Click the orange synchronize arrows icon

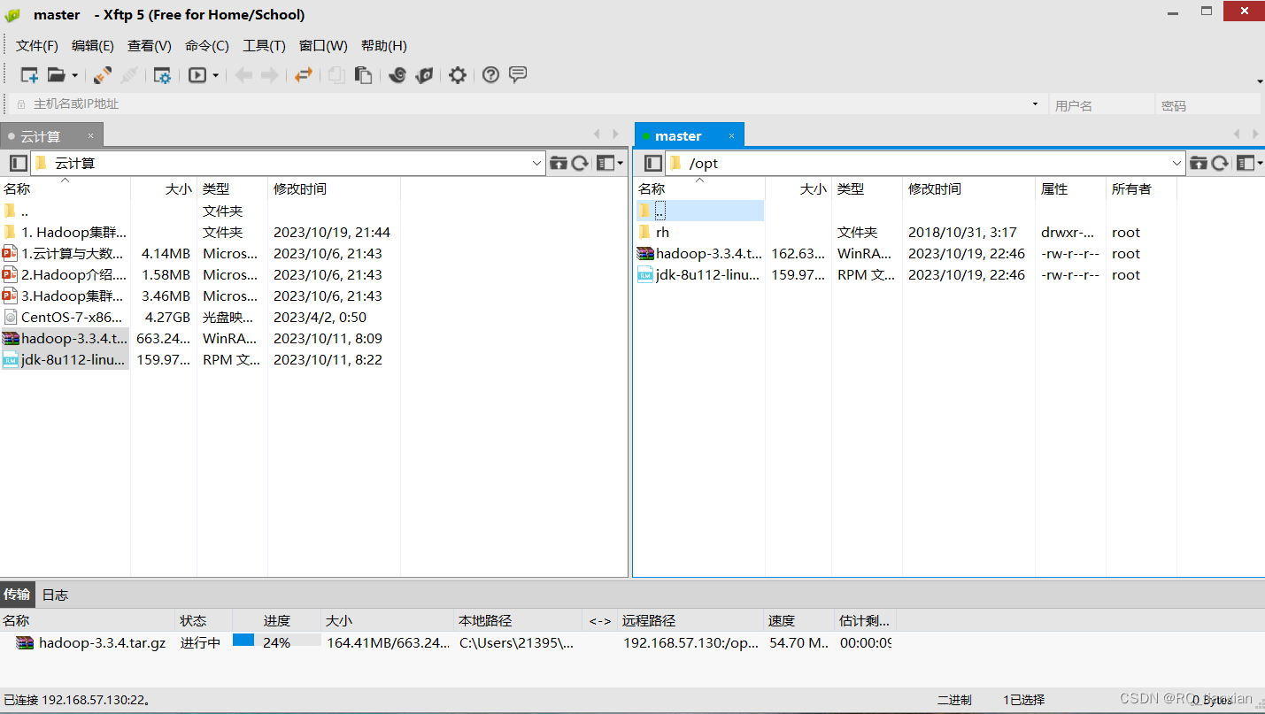tap(304, 75)
